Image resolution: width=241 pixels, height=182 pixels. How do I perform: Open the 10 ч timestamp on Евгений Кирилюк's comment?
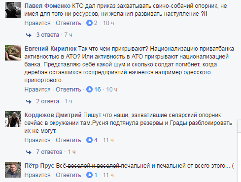pyautogui.click(x=111, y=90)
